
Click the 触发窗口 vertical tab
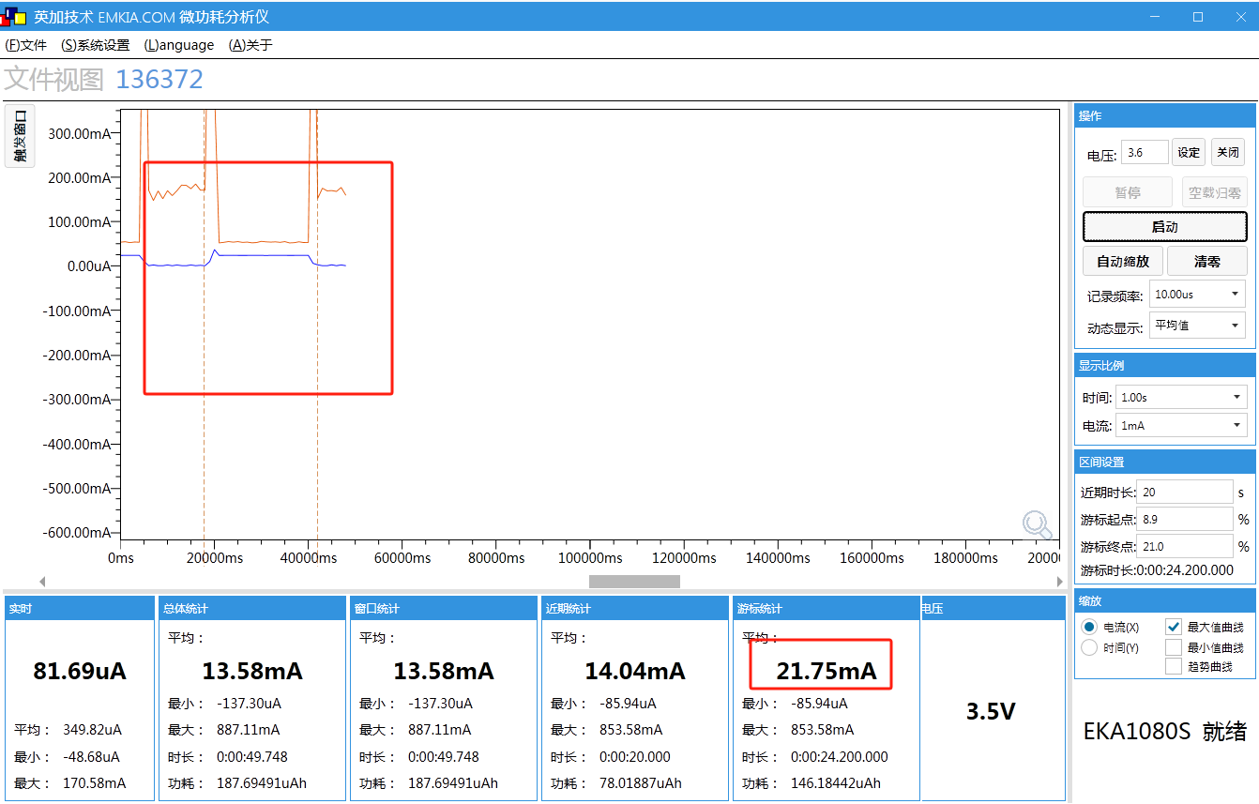[x=20, y=136]
